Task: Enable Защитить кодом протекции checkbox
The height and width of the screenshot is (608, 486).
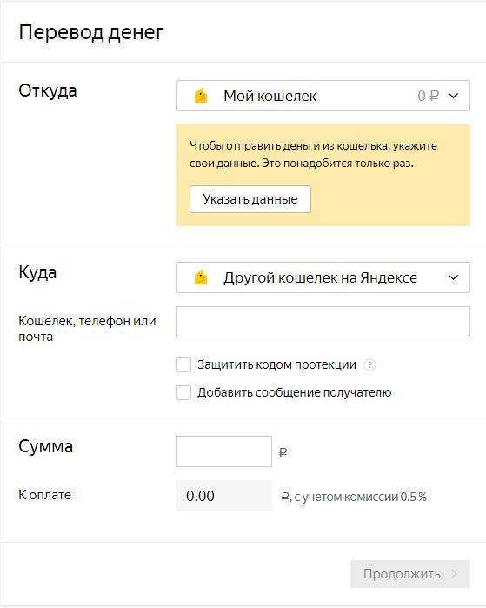Action: pos(183,364)
